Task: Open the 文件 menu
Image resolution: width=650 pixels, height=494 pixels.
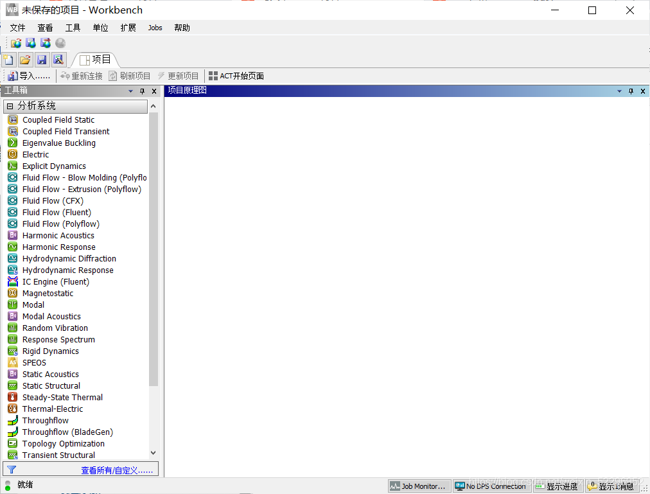Action: coord(18,28)
